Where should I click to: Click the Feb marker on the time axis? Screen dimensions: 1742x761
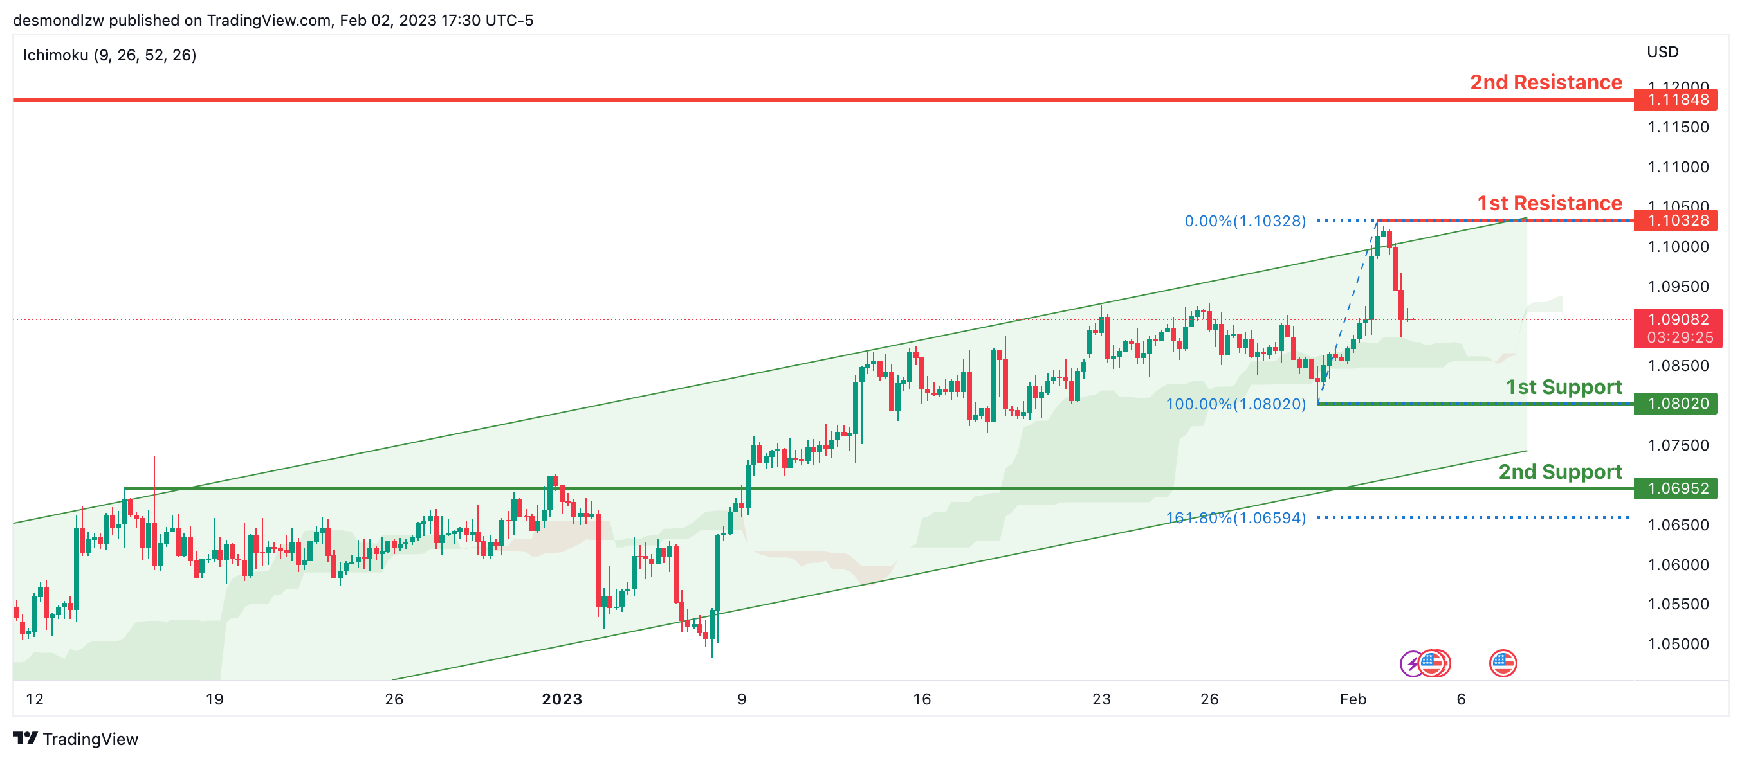(1352, 699)
